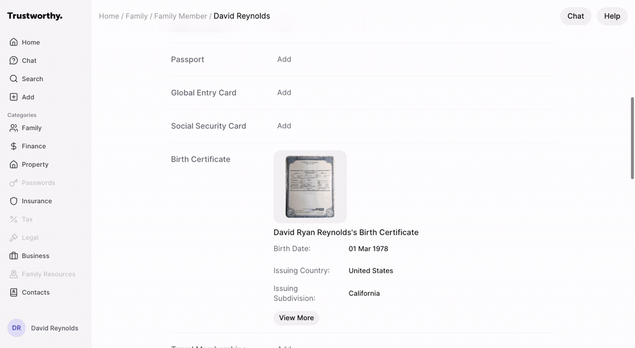The width and height of the screenshot is (635, 348).
Task: Open the Help button
Action: pyautogui.click(x=612, y=16)
